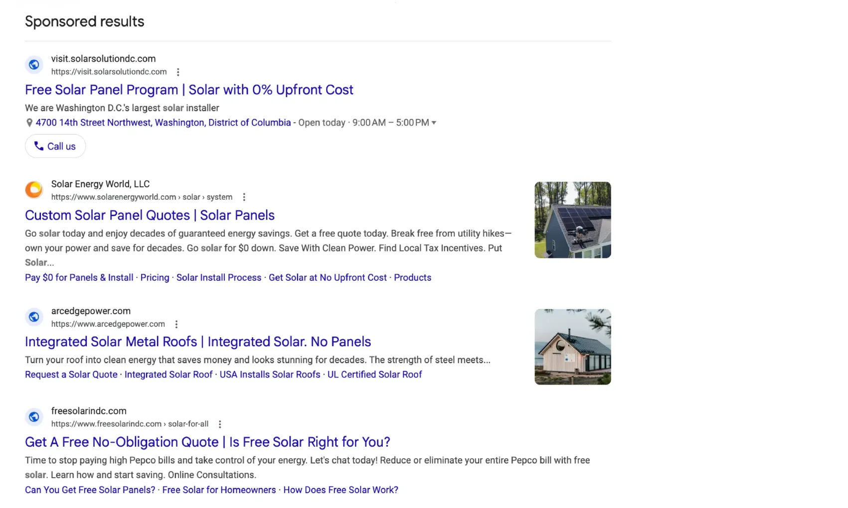Click the phone icon inside Call us button
The height and width of the screenshot is (508, 848).
(39, 146)
